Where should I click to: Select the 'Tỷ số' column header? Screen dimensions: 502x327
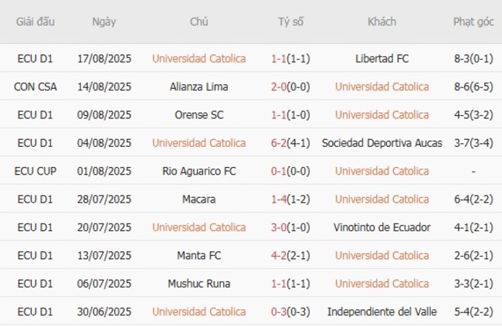pos(290,22)
